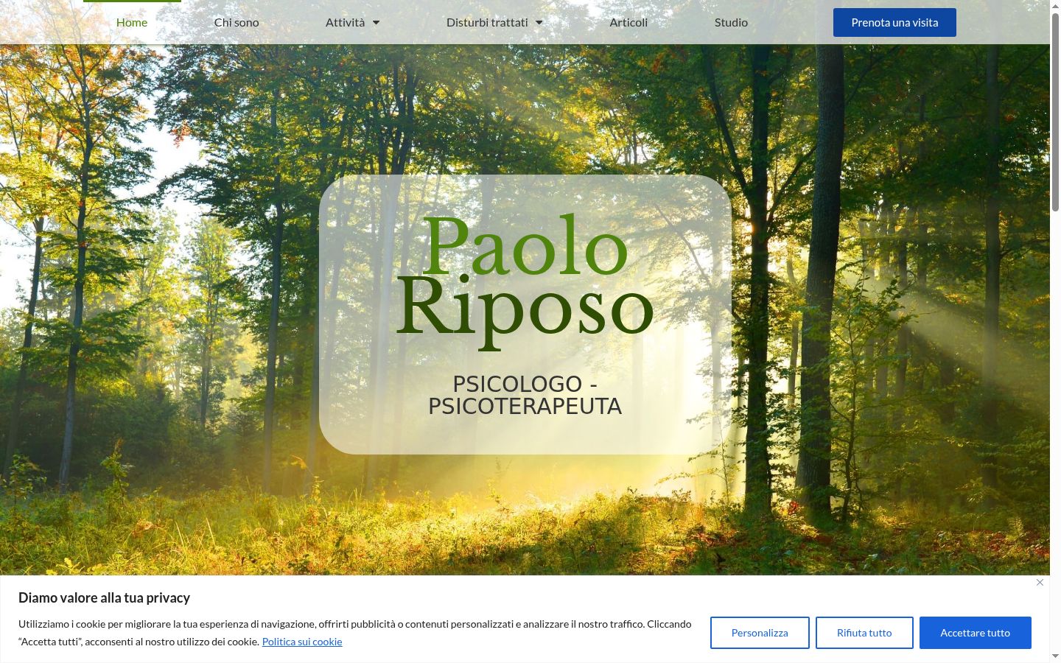Click the page vertical scrollbar thumb
Viewport: 1061px width, 663px height.
[x=1055, y=110]
